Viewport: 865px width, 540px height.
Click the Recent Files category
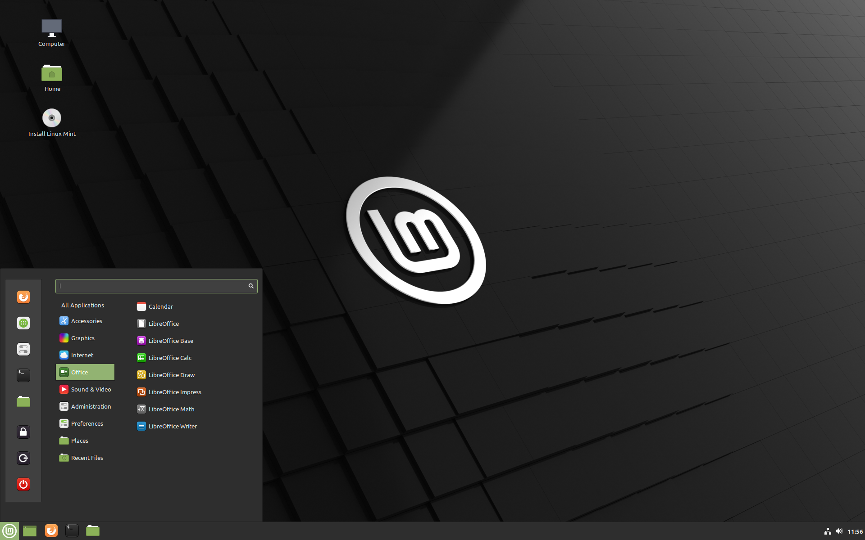pyautogui.click(x=86, y=457)
